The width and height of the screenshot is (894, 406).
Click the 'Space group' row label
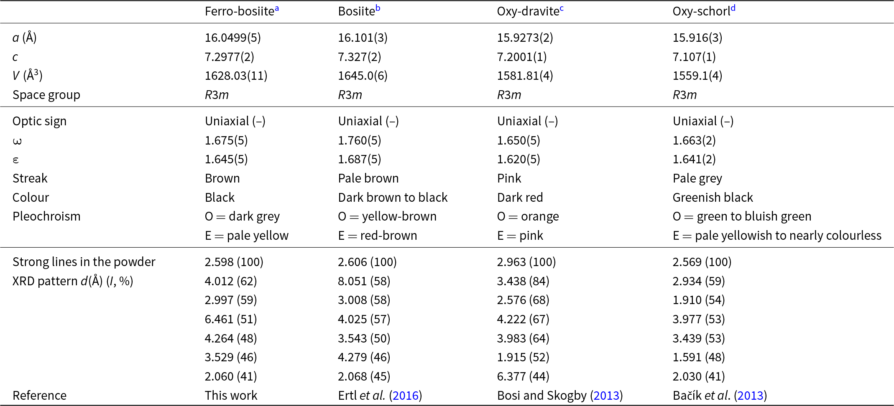pyautogui.click(x=46, y=95)
